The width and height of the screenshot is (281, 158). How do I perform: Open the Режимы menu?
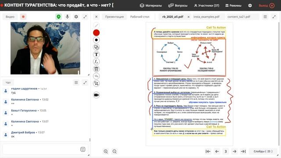[x=233, y=6]
